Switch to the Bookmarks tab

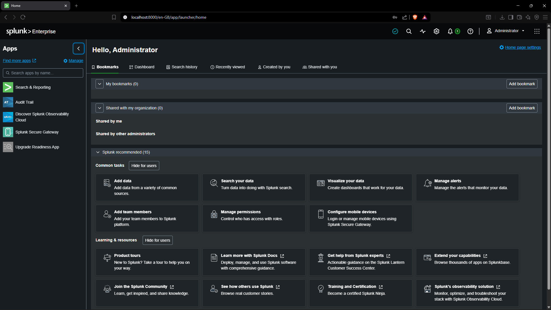[x=105, y=67]
